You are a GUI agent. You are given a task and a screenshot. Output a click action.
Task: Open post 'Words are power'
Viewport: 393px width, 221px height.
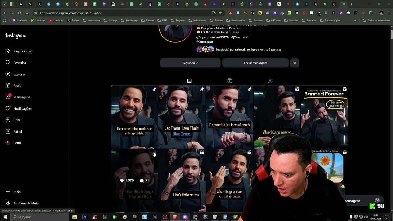click(x=277, y=117)
